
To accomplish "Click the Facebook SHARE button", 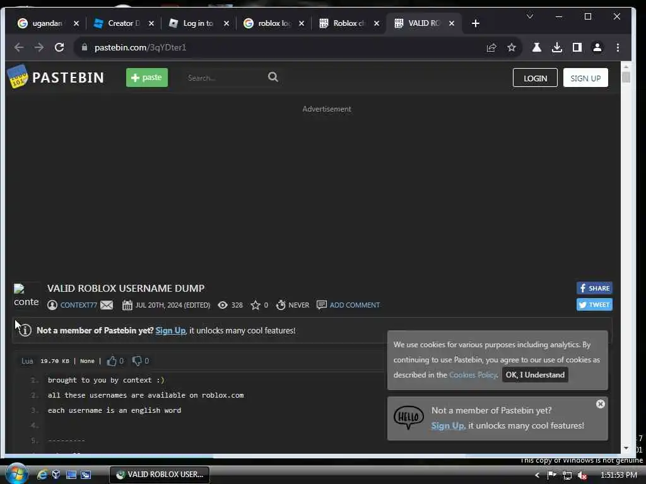I will tap(594, 288).
